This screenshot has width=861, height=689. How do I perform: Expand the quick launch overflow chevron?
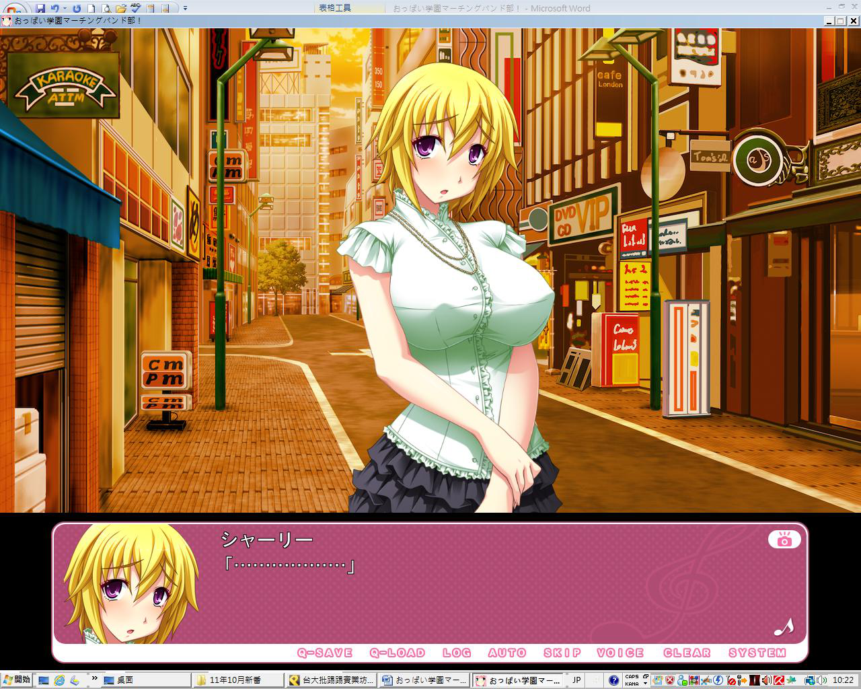pyautogui.click(x=95, y=678)
